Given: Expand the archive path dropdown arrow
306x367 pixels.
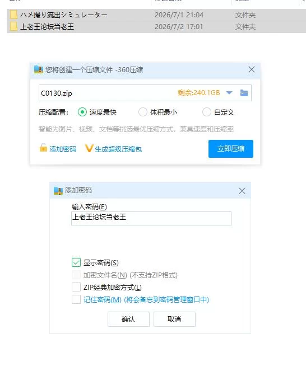Looking at the screenshot, I should tap(229, 93).
